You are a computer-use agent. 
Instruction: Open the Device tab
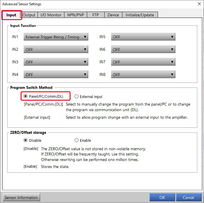[x=113, y=15]
